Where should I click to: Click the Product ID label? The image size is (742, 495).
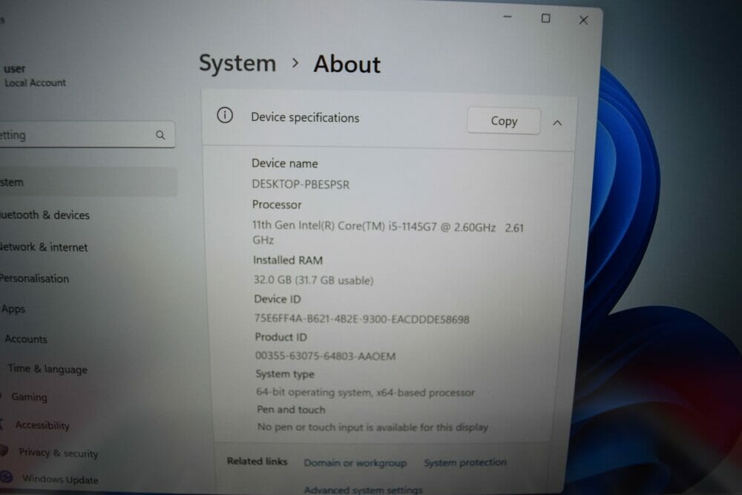pos(280,337)
